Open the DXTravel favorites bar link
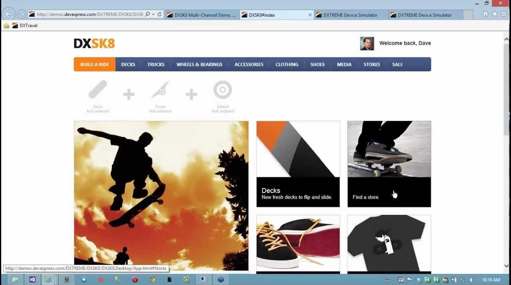 pos(28,26)
